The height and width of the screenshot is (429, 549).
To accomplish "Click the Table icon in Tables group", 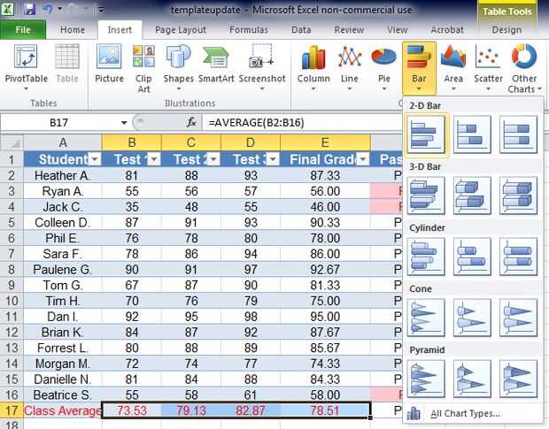I will click(x=67, y=65).
